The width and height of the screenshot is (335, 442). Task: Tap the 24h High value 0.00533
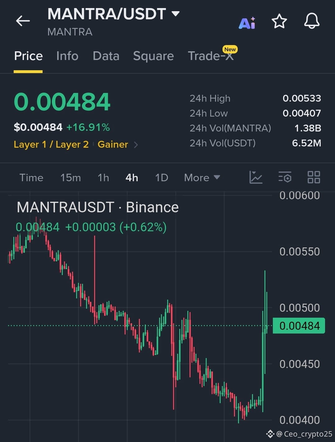coord(302,98)
